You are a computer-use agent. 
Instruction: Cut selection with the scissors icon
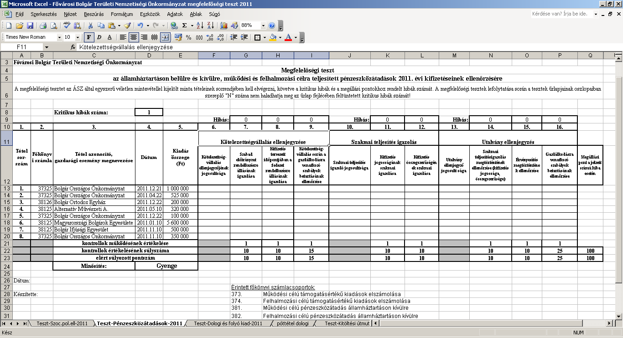(91, 26)
